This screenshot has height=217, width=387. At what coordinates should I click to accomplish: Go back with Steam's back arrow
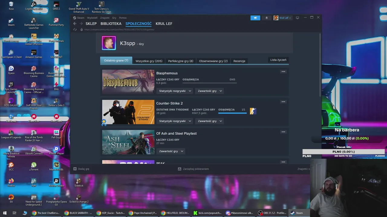pos(75,24)
